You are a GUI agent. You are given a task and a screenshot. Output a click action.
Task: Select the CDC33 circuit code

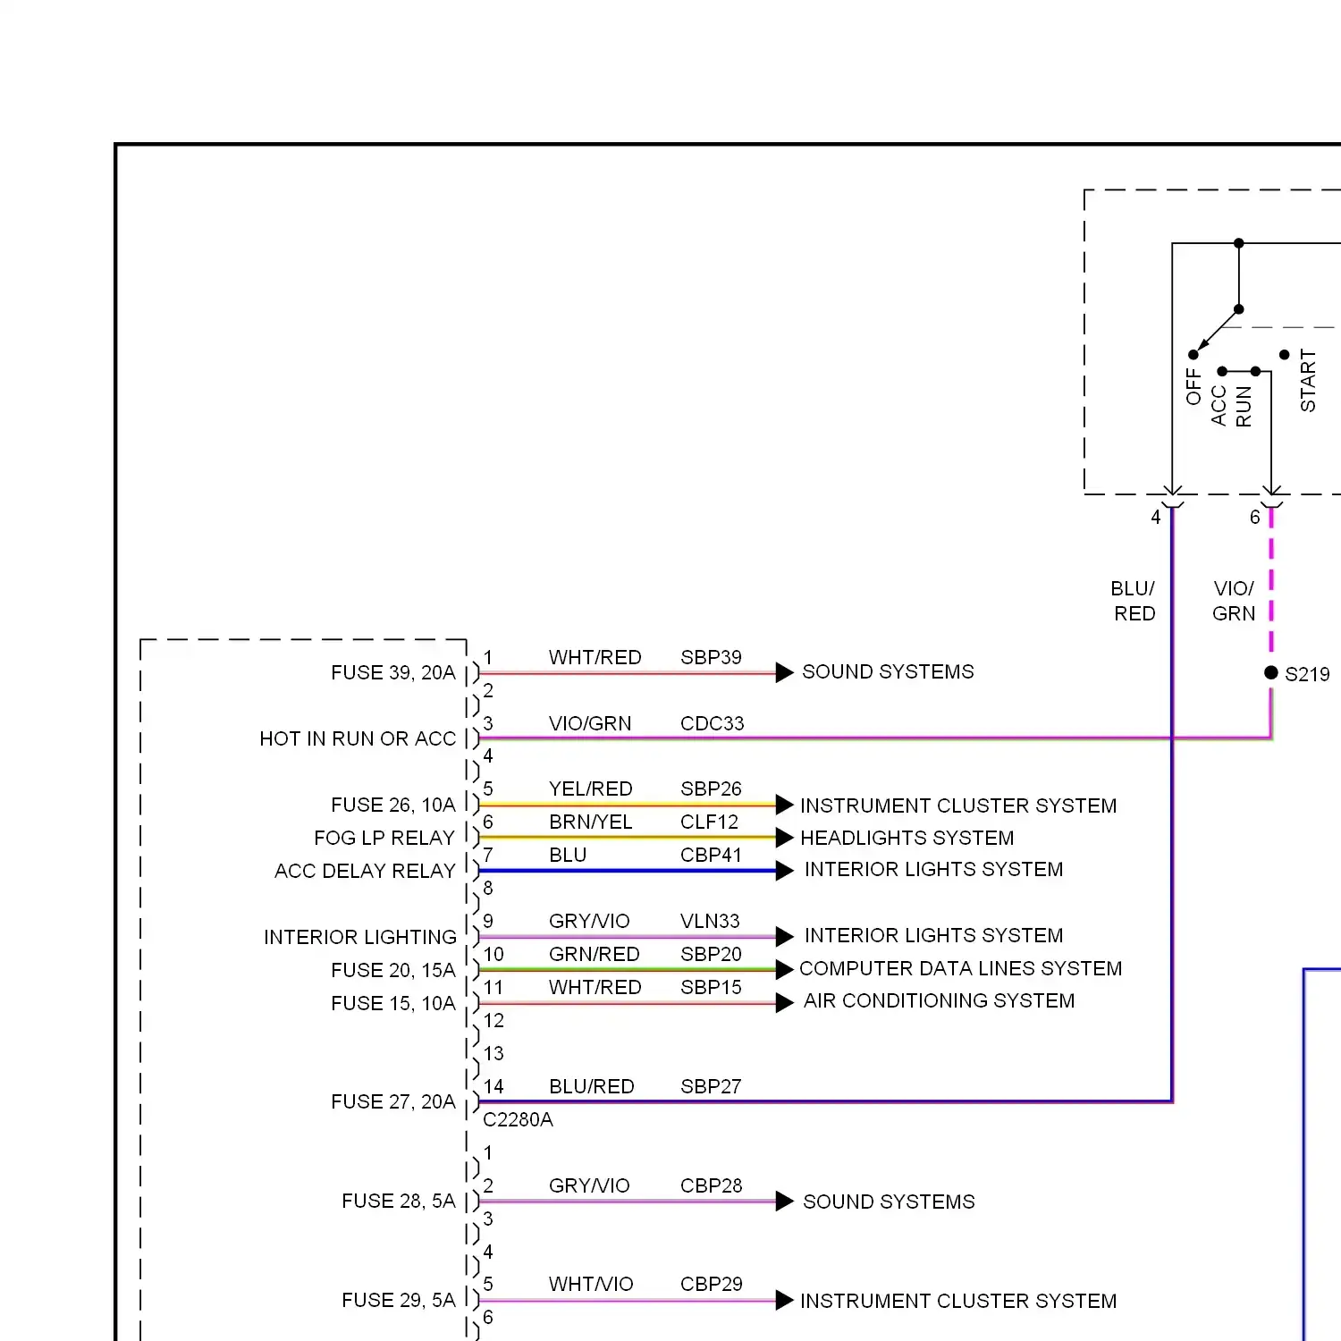click(x=712, y=723)
